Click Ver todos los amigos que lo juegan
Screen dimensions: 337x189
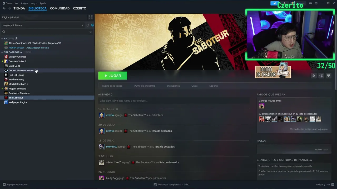[309, 129]
